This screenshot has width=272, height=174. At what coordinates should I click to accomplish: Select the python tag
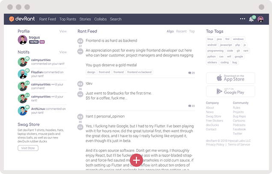211,57
